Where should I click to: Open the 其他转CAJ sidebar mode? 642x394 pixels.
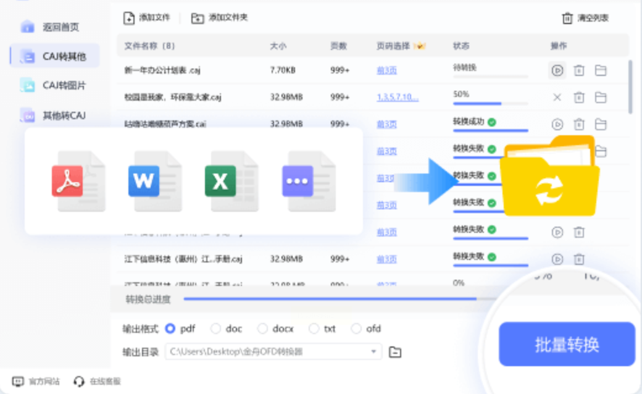point(53,115)
